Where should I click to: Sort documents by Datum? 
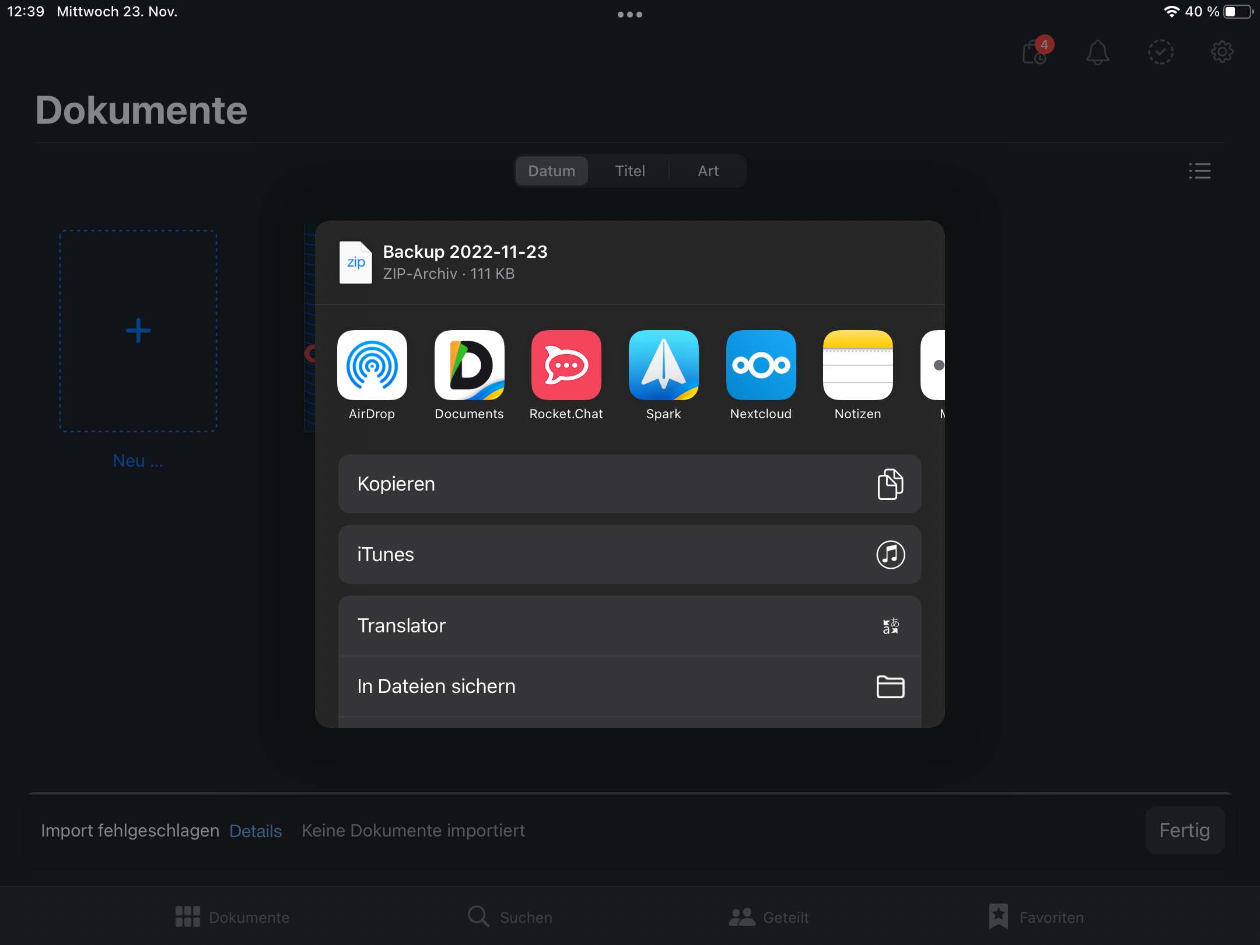click(552, 171)
